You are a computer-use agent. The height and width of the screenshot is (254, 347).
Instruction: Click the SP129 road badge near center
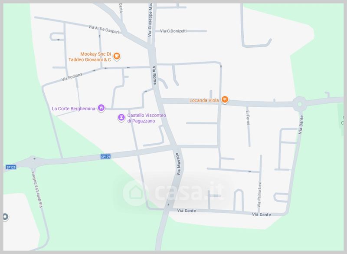(x=105, y=157)
